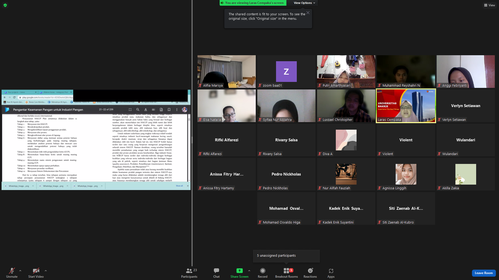Select Mohamad Osvaldo Higa's participant tile

[286, 208]
